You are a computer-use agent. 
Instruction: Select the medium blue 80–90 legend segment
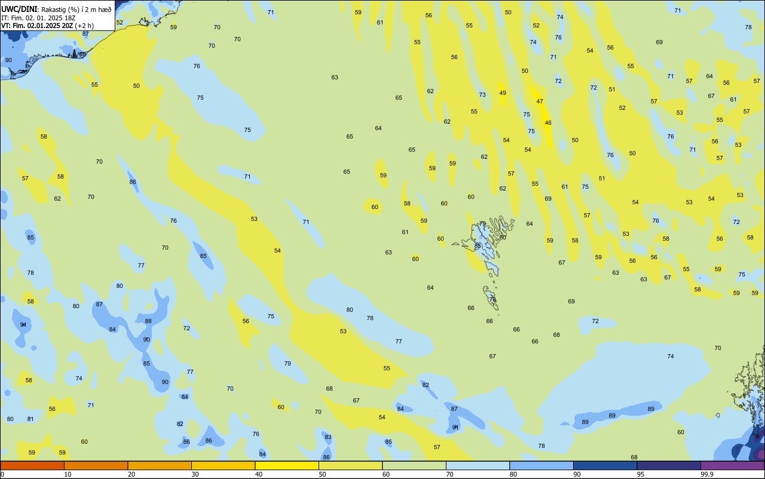(x=541, y=465)
